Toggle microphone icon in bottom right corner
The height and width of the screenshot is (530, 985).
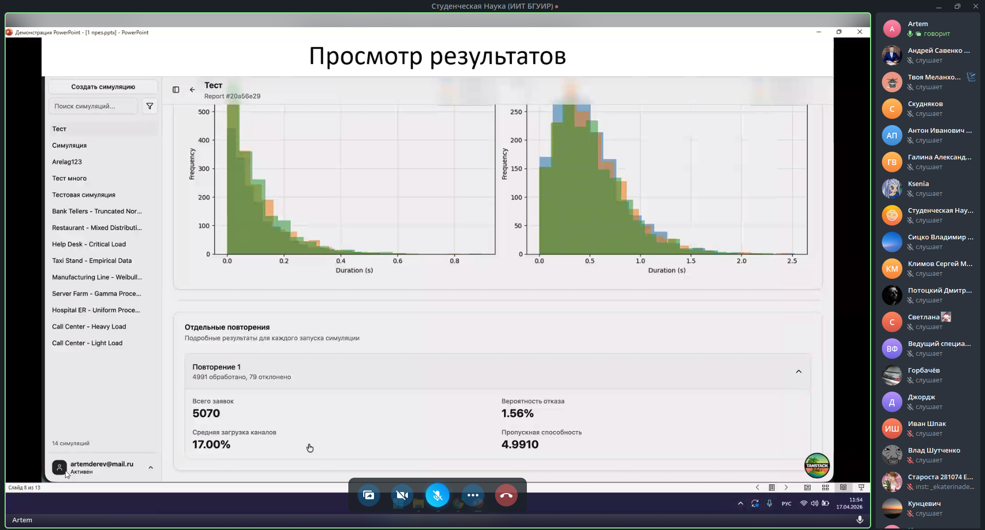pos(860,520)
